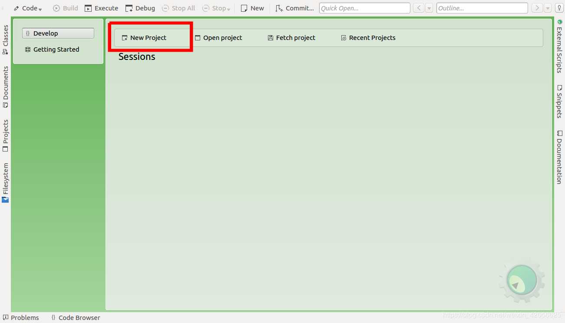
Task: Open the Classes side panel
Action: [x=5, y=40]
